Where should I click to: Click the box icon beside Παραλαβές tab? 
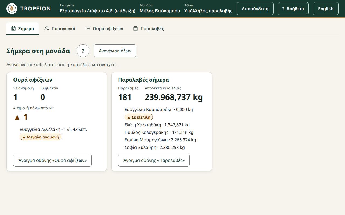(x=136, y=28)
